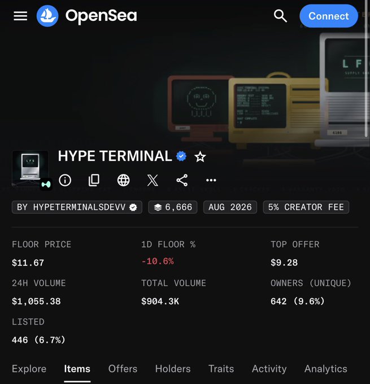Open the Holders tab
The height and width of the screenshot is (384, 370).
click(x=173, y=369)
